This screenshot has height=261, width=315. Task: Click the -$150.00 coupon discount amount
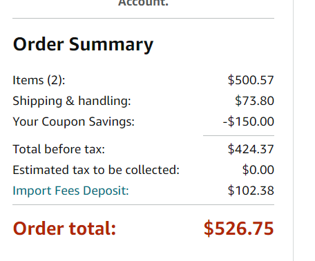tap(249, 122)
